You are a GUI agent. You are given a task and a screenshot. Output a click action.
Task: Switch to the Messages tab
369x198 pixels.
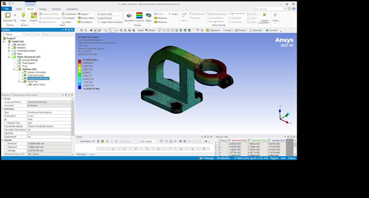point(81,154)
